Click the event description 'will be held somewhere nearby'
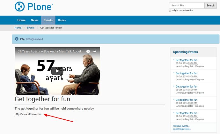Viewport: 220px width, 134px height. coord(71,108)
